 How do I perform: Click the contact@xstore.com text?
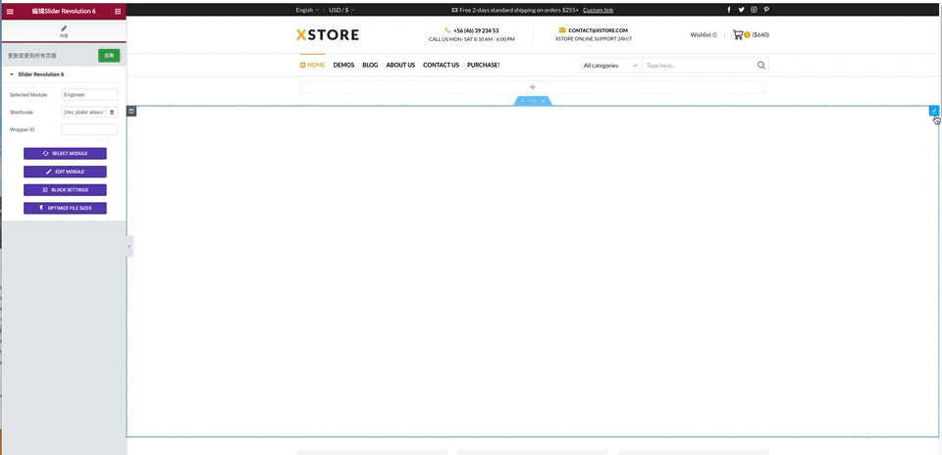[x=599, y=30]
